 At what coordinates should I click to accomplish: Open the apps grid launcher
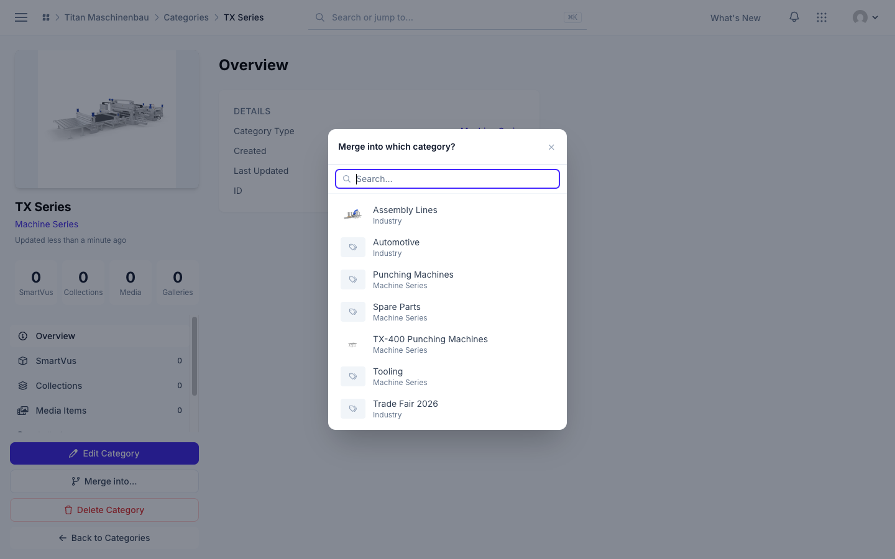(822, 17)
